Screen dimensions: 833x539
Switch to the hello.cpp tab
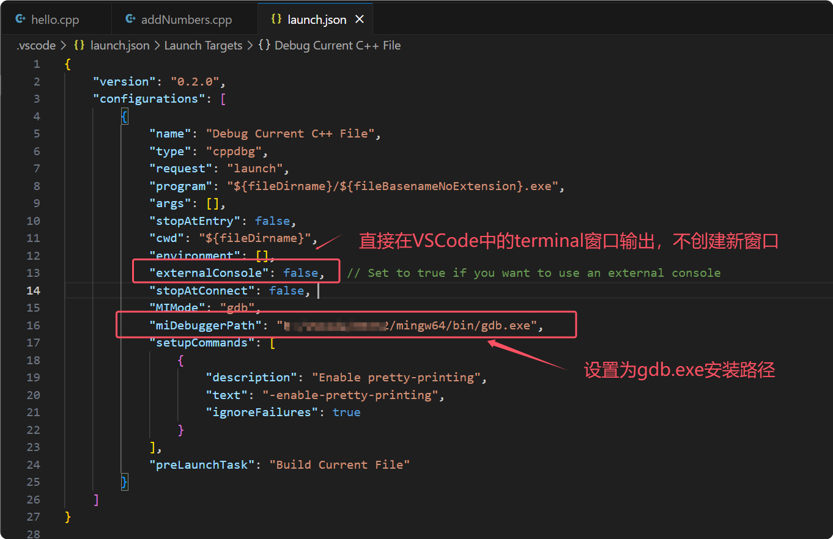click(55, 20)
